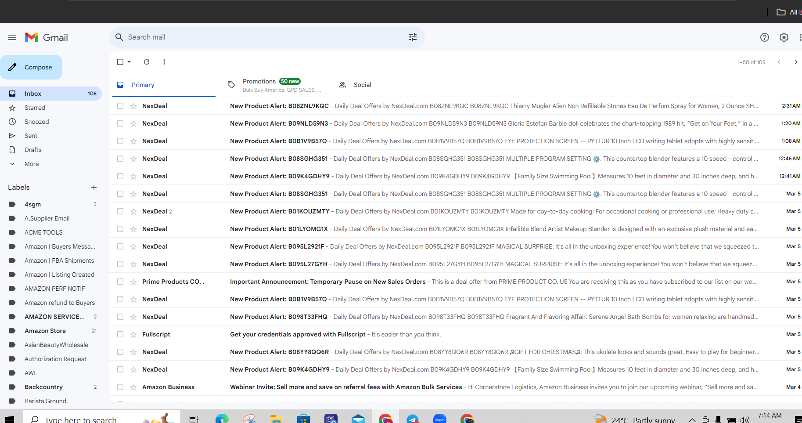Image resolution: width=802 pixels, height=423 pixels.
Task: Open the toolbar More options menu
Action: (x=164, y=62)
